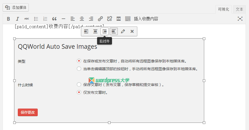Switch to the 可视化 visual tab
This screenshot has width=249, height=130.
point(223,9)
